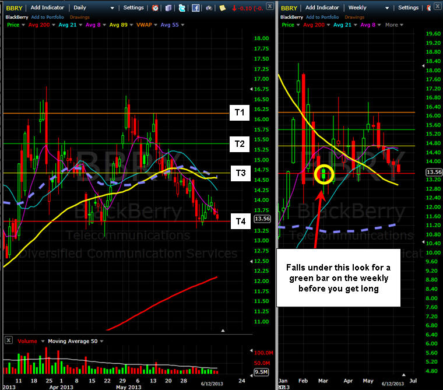The width and height of the screenshot is (443, 390).
Task: Click Add Indicator on the daily chart
Action: point(48,8)
